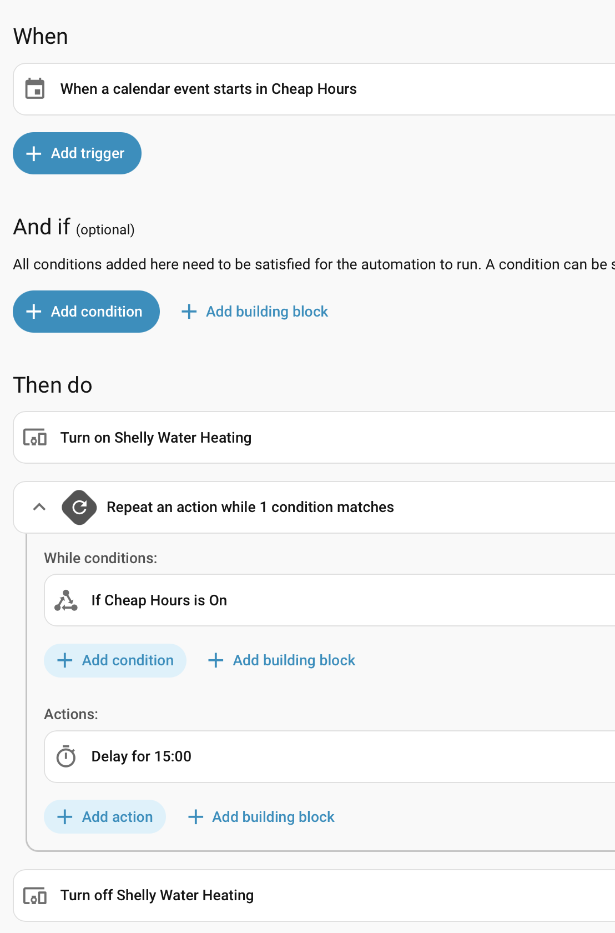
Task: Click plus icon on top Add condition
Action: (34, 312)
